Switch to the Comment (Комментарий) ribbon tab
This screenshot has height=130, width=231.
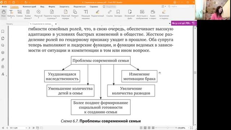(29, 6)
